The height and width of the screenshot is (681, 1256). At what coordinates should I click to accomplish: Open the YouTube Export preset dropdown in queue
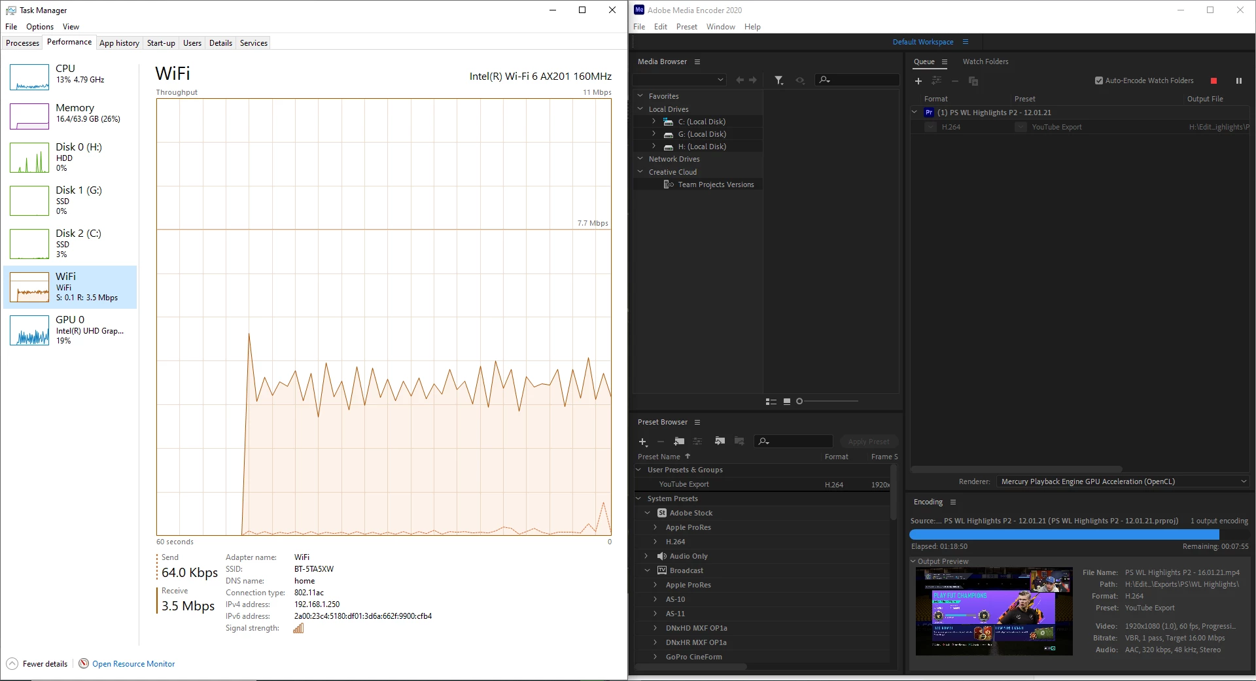1020,127
